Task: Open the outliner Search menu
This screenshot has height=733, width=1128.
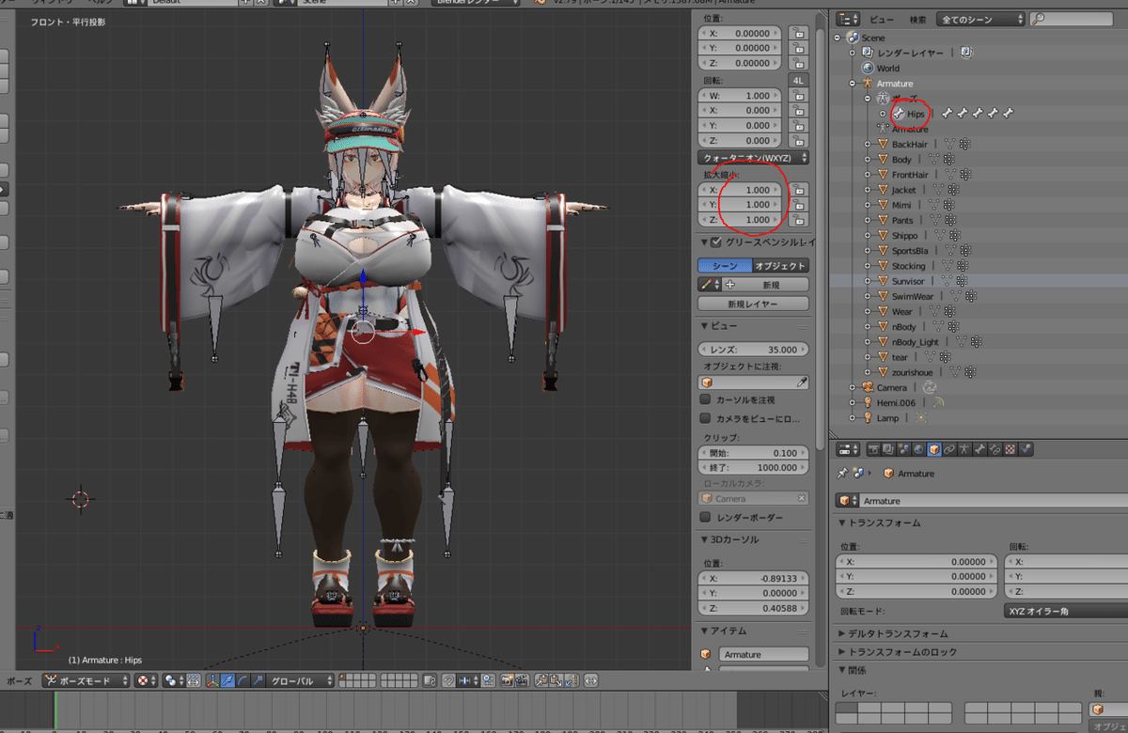Action: pyautogui.click(x=917, y=19)
